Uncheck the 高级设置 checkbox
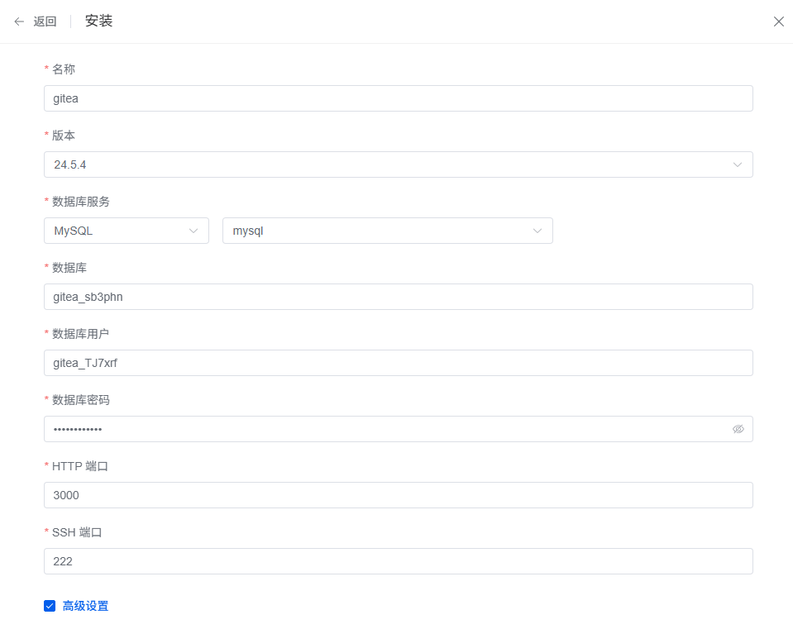793x629 pixels. [x=50, y=606]
